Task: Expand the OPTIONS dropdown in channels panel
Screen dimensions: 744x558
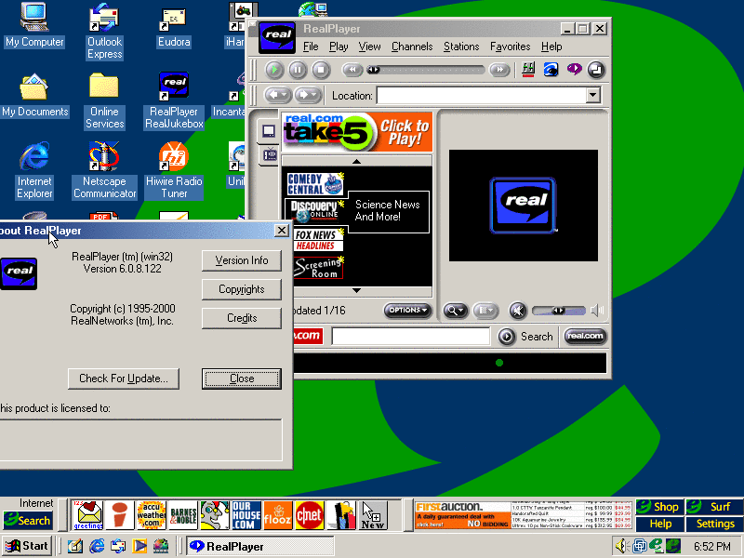Action: 408,311
